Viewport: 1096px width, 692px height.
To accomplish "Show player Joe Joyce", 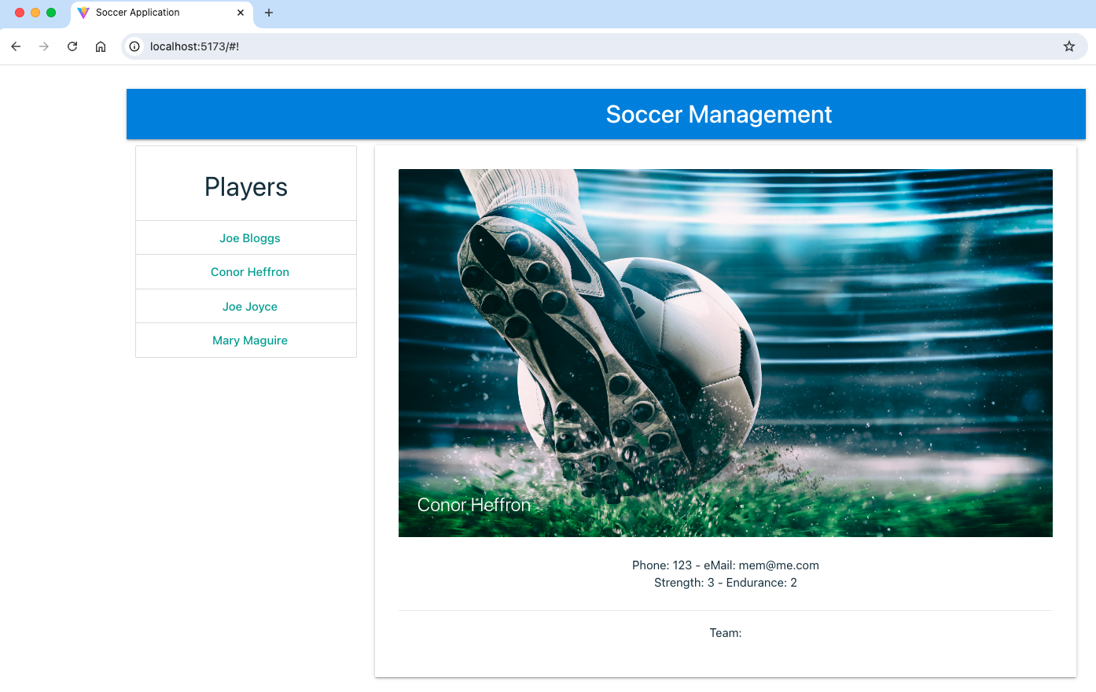I will click(x=249, y=307).
